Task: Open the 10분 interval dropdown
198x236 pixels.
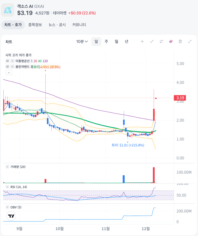Action: 82,42
